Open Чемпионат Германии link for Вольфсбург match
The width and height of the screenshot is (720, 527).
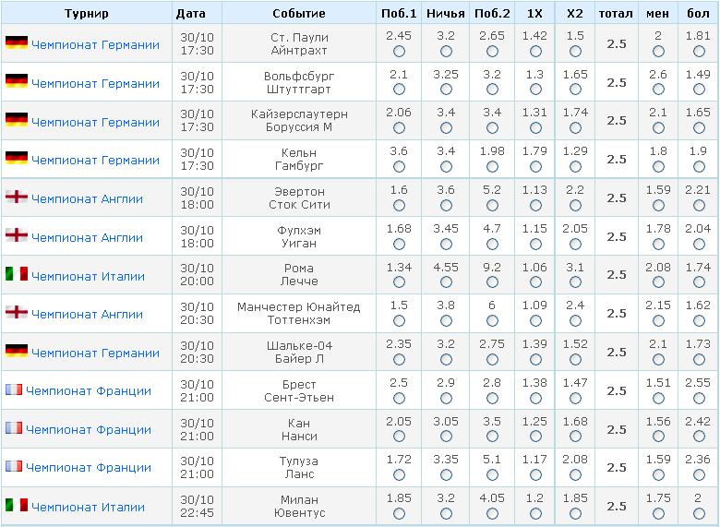(95, 84)
